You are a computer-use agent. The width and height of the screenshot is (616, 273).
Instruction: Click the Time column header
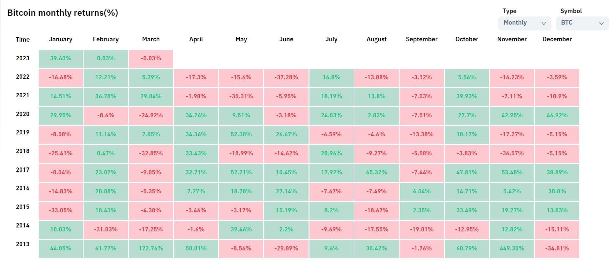coord(23,40)
